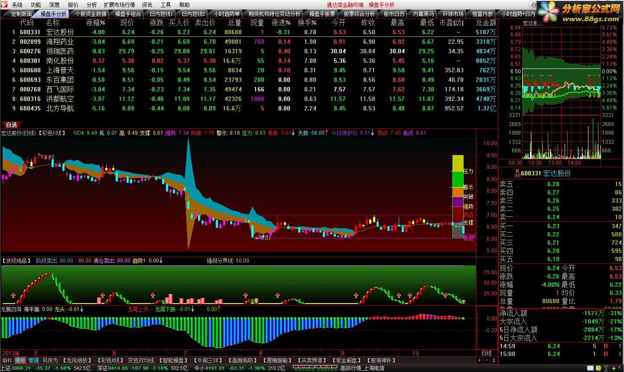Image resolution: width=624 pixels, height=372 pixels.
Task: Click the 管理 button in bottom bar
Action: pyautogui.click(x=33, y=360)
